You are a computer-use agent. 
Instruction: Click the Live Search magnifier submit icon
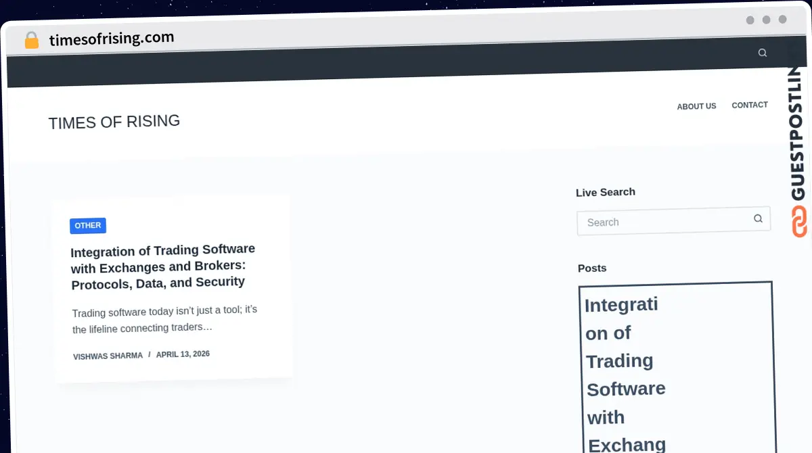click(x=758, y=218)
